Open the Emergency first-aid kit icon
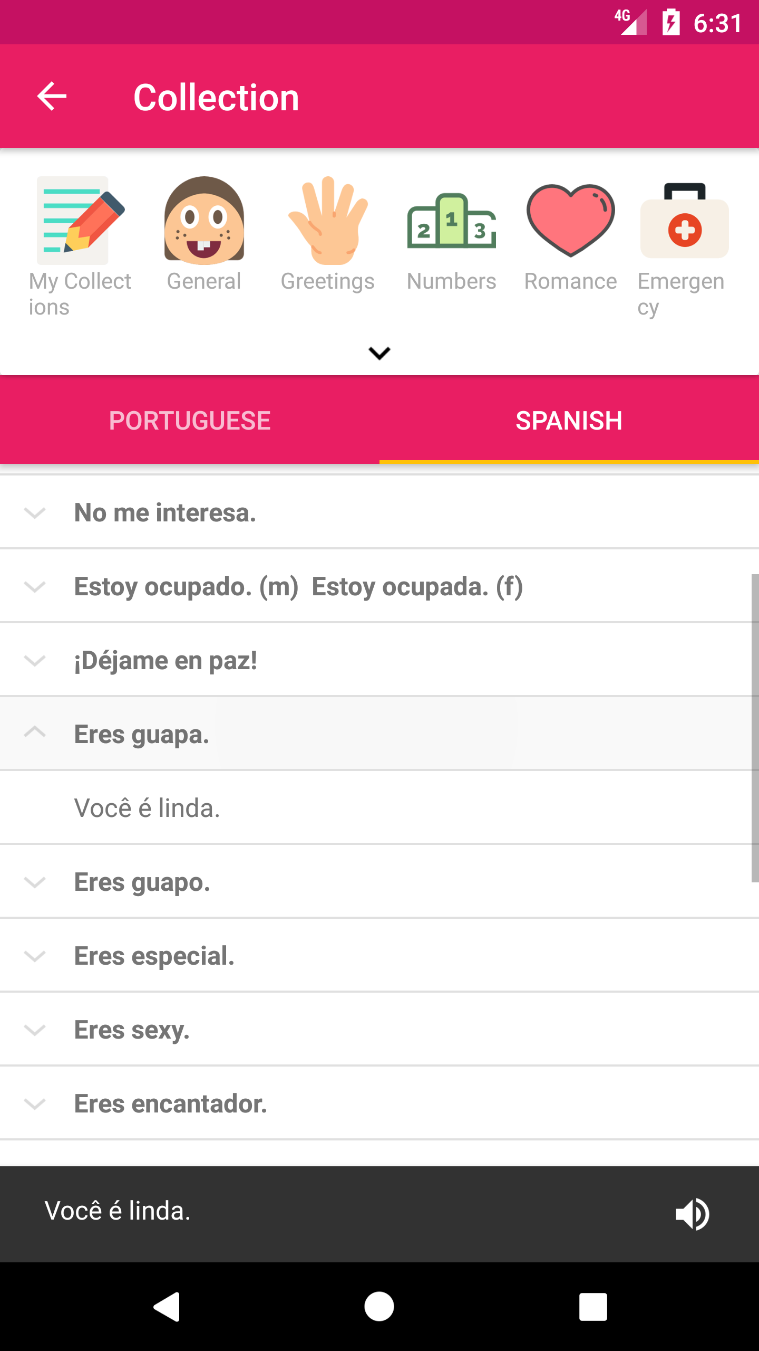759x1351 pixels. (x=684, y=221)
